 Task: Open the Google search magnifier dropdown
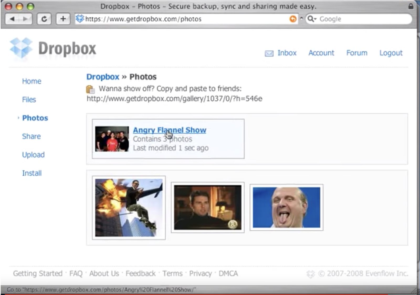(x=312, y=19)
